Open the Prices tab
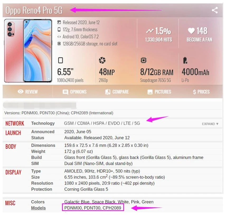226x215 pixels. [201, 92]
